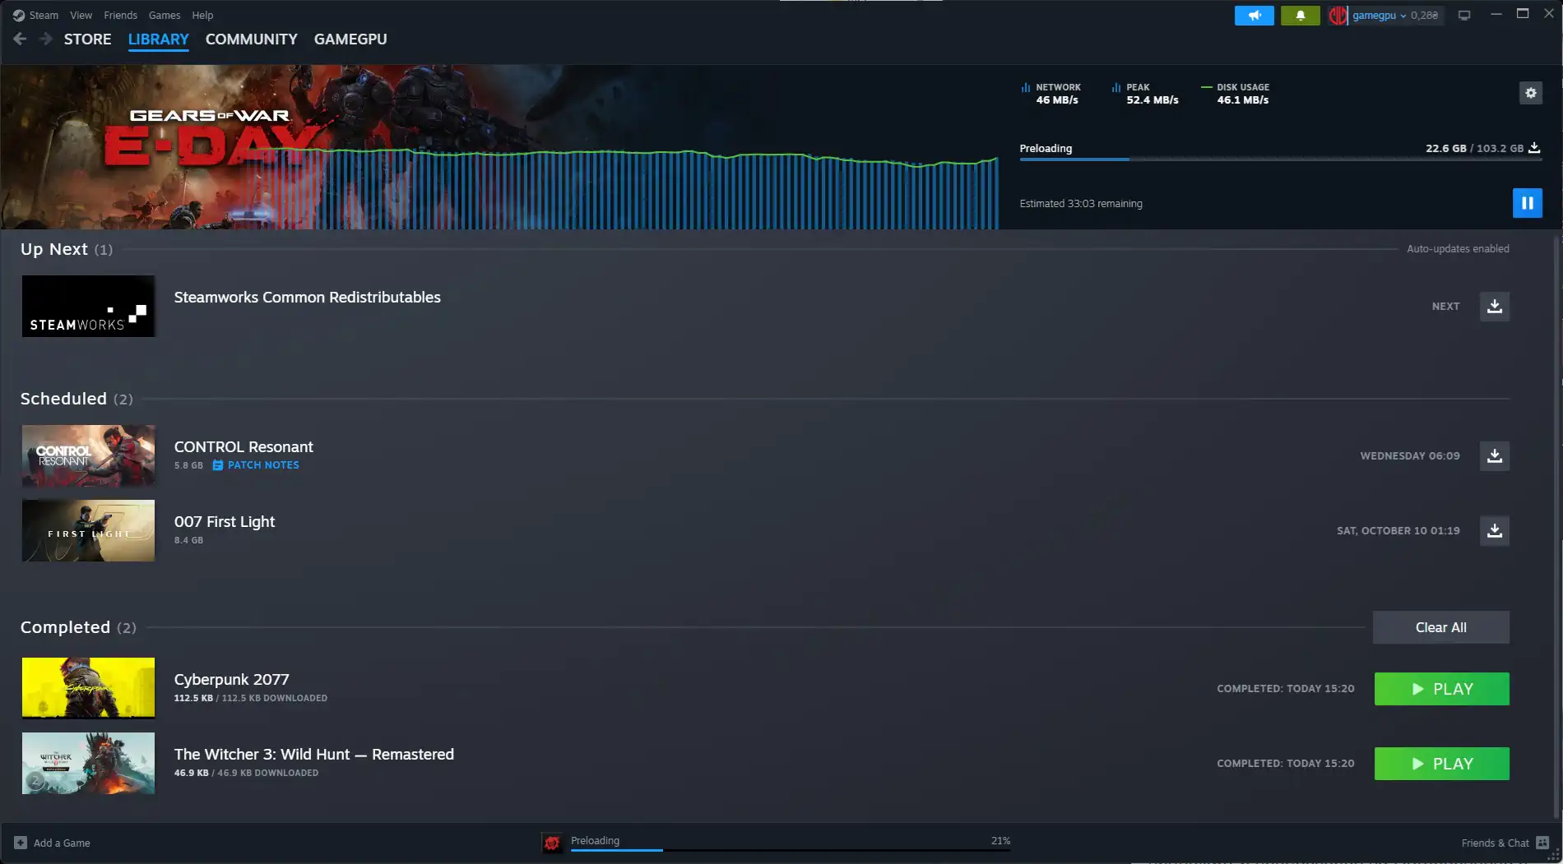Open the View menu
The image size is (1563, 864).
point(81,15)
